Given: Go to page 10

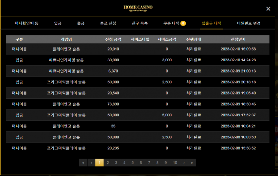Looking at the screenshot, I should point(175,163).
